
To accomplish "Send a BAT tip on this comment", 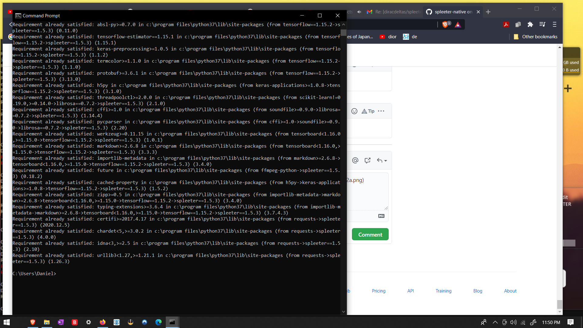I will coord(367,111).
